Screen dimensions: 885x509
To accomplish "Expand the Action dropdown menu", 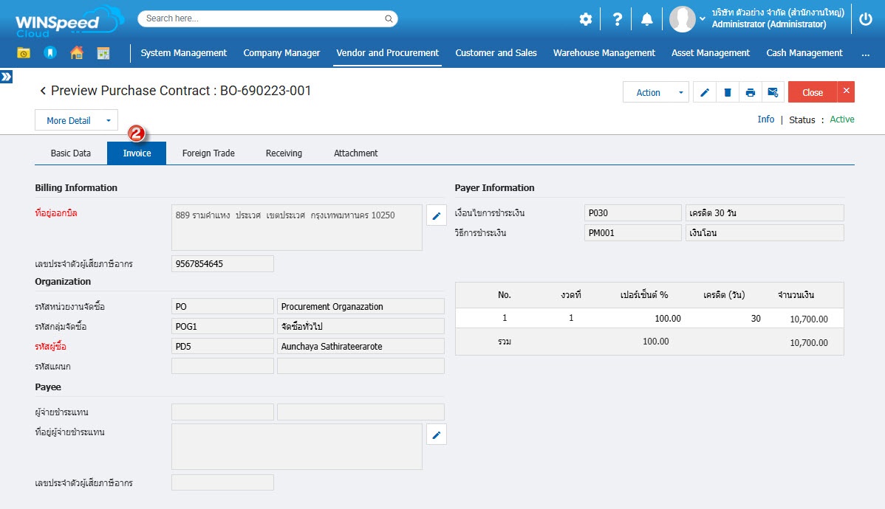I will click(655, 92).
